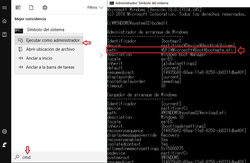This screenshot has width=250, height=163.
Task: Click the {bootloadersettings} value
Action: (x=183, y=126)
